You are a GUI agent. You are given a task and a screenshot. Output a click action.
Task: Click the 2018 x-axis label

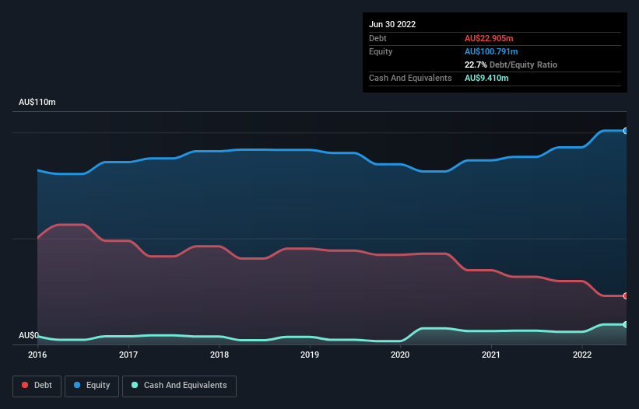coord(219,355)
